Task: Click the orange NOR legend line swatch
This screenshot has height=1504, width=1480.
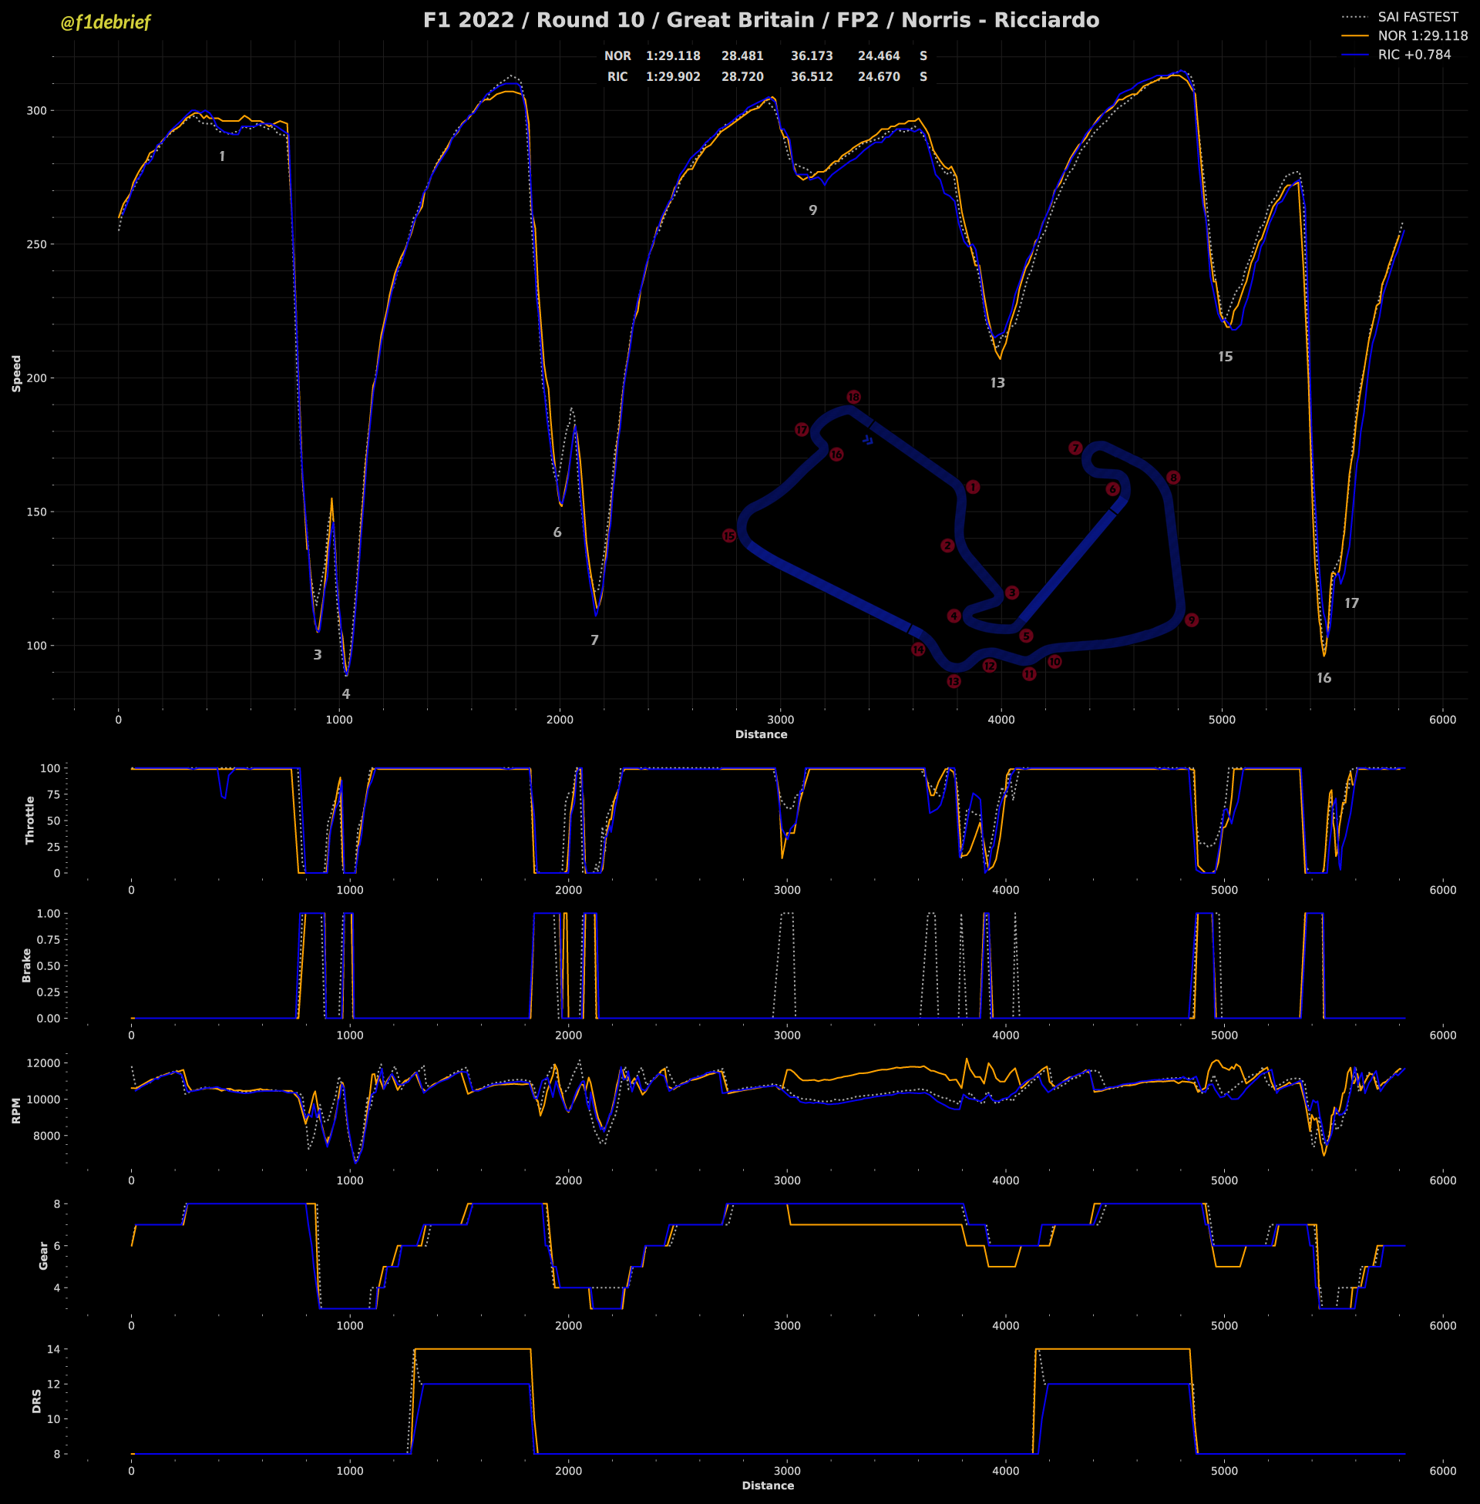Action: [1355, 35]
